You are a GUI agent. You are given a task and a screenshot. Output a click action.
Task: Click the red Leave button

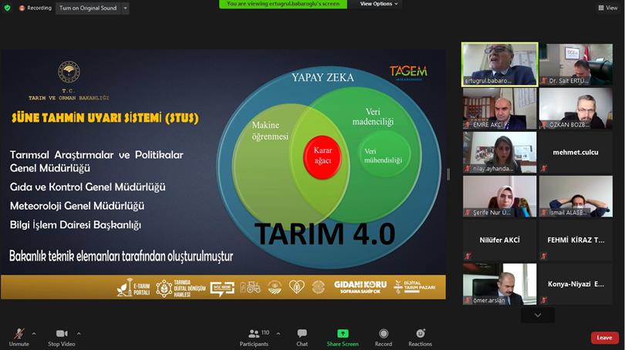point(604,338)
